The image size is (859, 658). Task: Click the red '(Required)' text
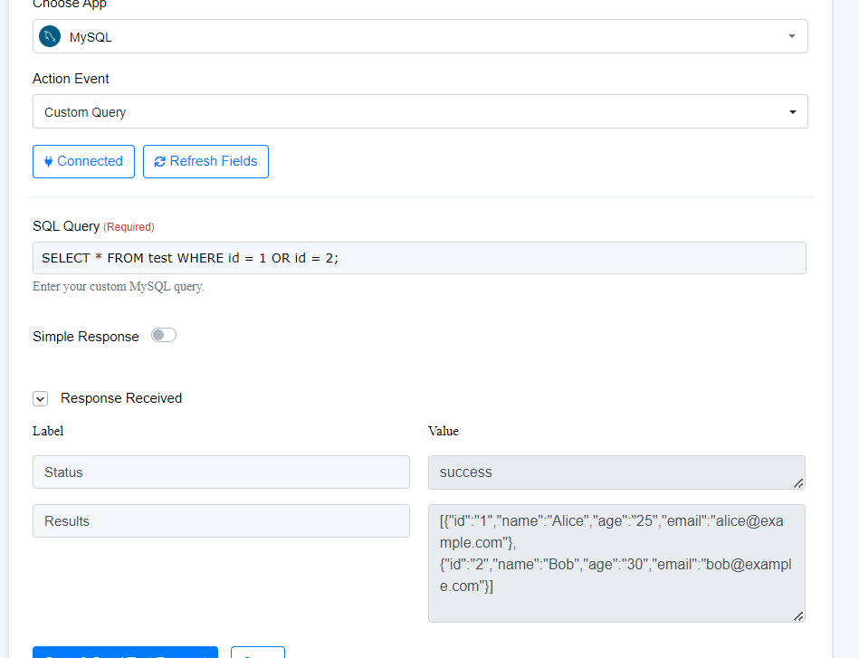[129, 227]
